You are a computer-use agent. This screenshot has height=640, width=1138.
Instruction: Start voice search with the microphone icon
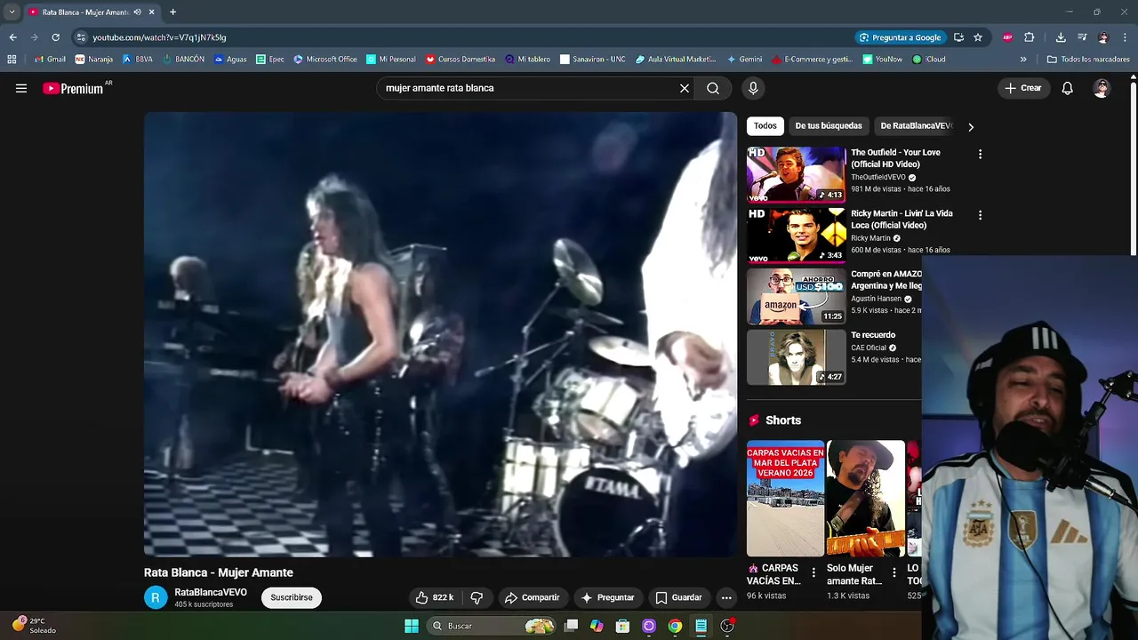click(753, 88)
